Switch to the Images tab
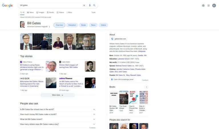Screen dimensions: 219x129 click(x=40, y=12)
